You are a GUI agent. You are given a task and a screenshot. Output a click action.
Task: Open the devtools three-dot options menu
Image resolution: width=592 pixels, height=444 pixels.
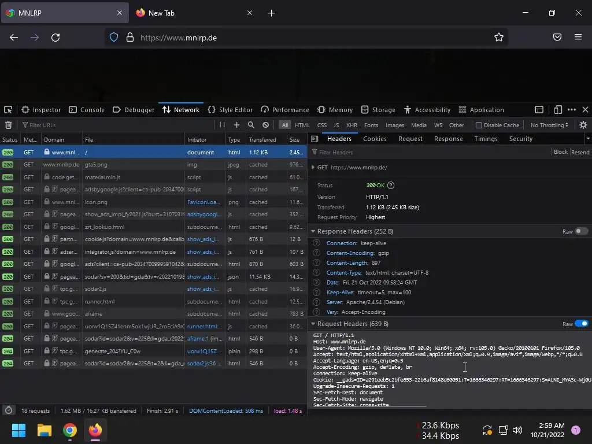pyautogui.click(x=572, y=110)
